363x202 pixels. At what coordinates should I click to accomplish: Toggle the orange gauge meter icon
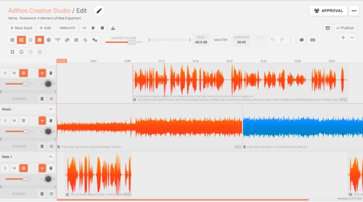point(39,40)
